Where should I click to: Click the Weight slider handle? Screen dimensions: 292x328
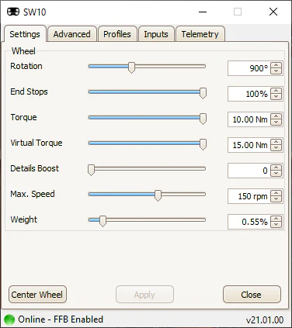(x=103, y=221)
